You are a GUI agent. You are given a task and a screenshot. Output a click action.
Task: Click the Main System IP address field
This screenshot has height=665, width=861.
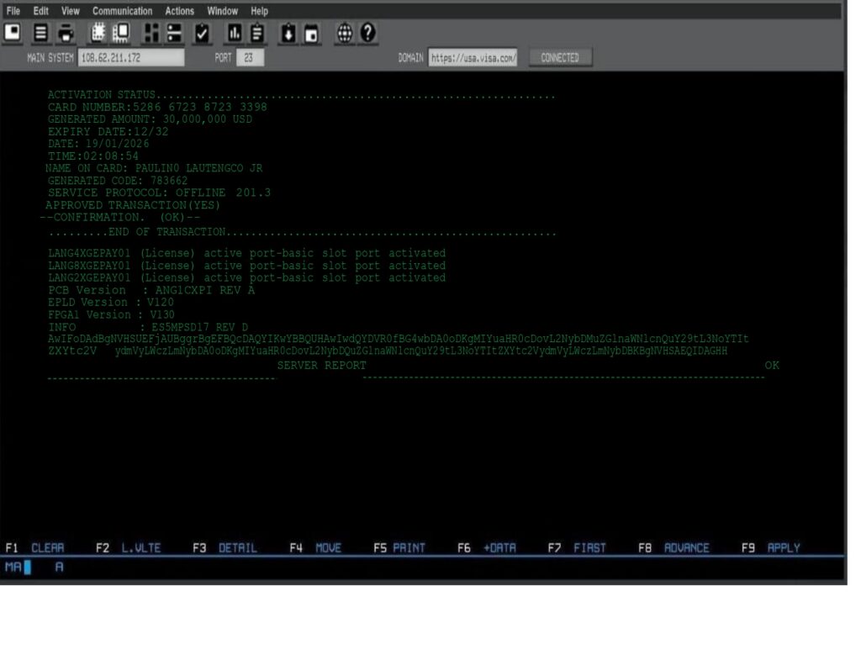(x=130, y=58)
